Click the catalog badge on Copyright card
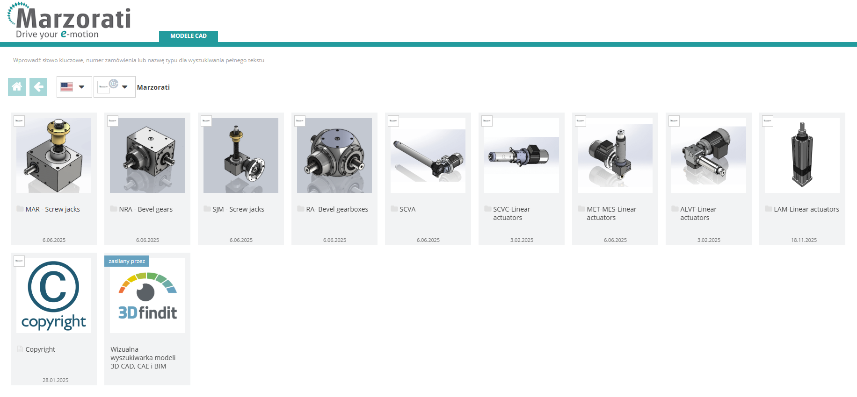The width and height of the screenshot is (857, 397). pyautogui.click(x=19, y=261)
